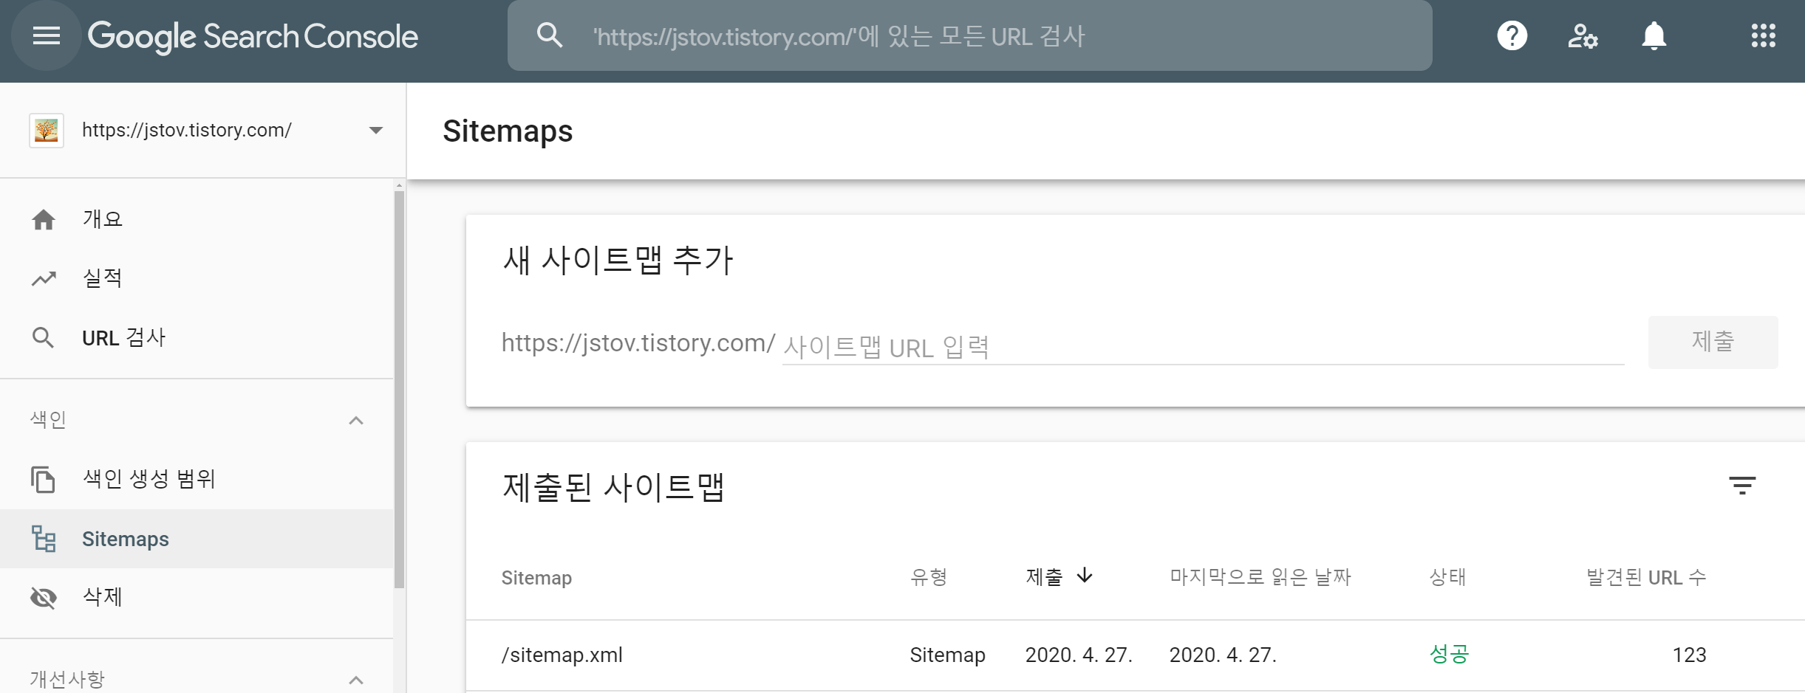Sort by 제출 column header

point(1044,577)
